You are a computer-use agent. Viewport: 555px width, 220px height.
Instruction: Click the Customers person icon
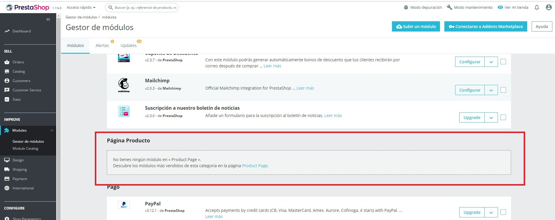coord(7,81)
